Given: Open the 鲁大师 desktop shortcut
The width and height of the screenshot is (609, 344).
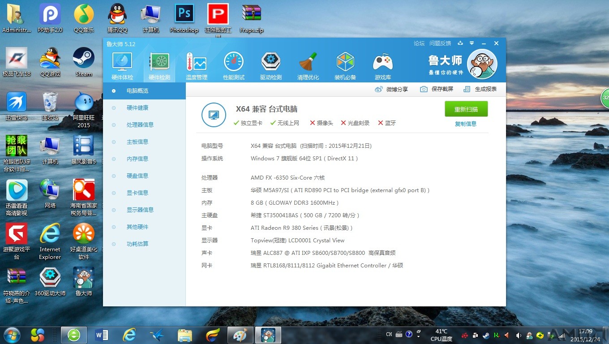Looking at the screenshot, I should tap(84, 282).
